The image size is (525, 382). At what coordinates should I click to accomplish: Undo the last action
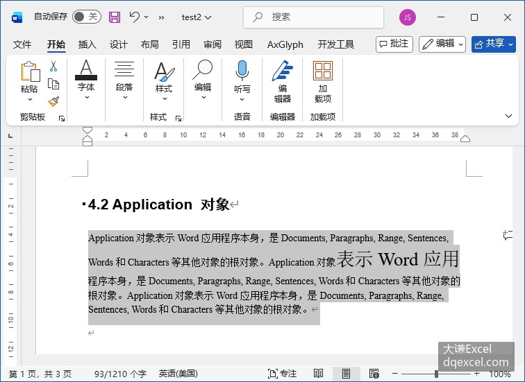(135, 17)
